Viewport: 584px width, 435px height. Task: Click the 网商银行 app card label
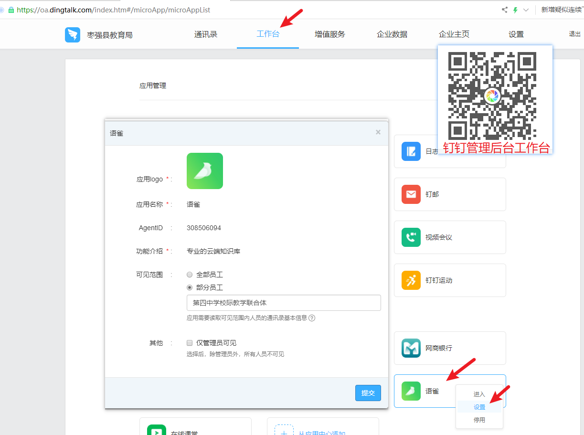coord(439,348)
